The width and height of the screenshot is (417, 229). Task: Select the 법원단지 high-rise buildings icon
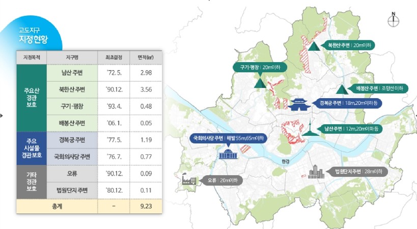316,172
